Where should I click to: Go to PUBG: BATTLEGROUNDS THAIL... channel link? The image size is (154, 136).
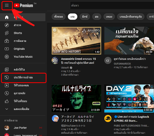coord(131,126)
